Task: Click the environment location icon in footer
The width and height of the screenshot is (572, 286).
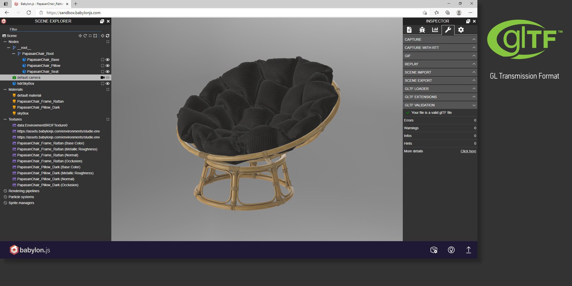Action: pos(451,250)
